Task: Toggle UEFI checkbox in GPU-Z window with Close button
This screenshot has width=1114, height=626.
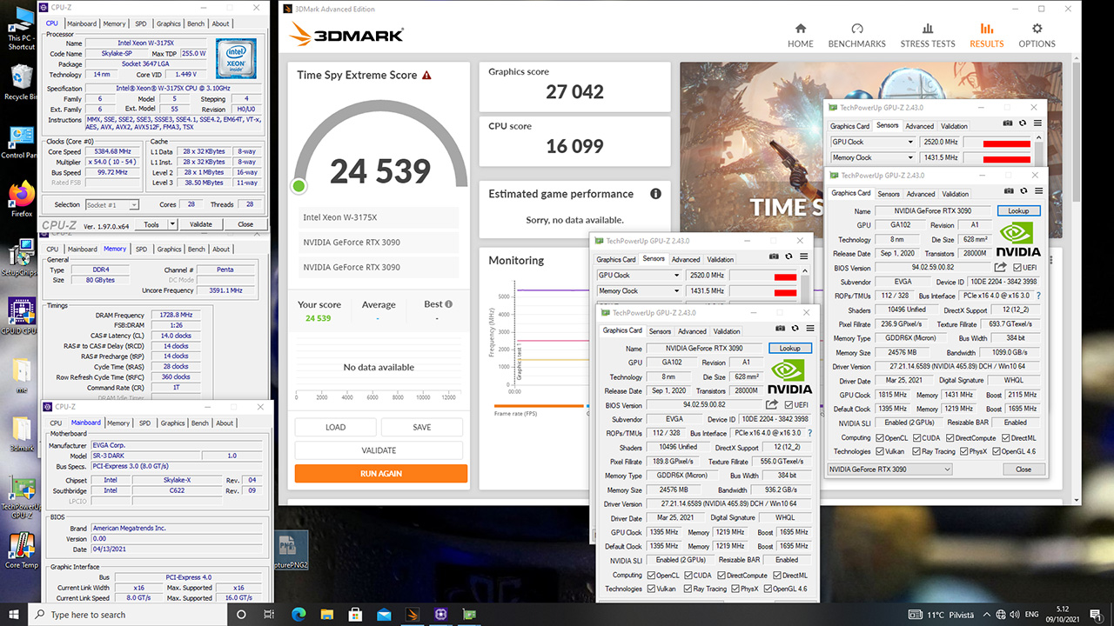Action: [x=1017, y=268]
